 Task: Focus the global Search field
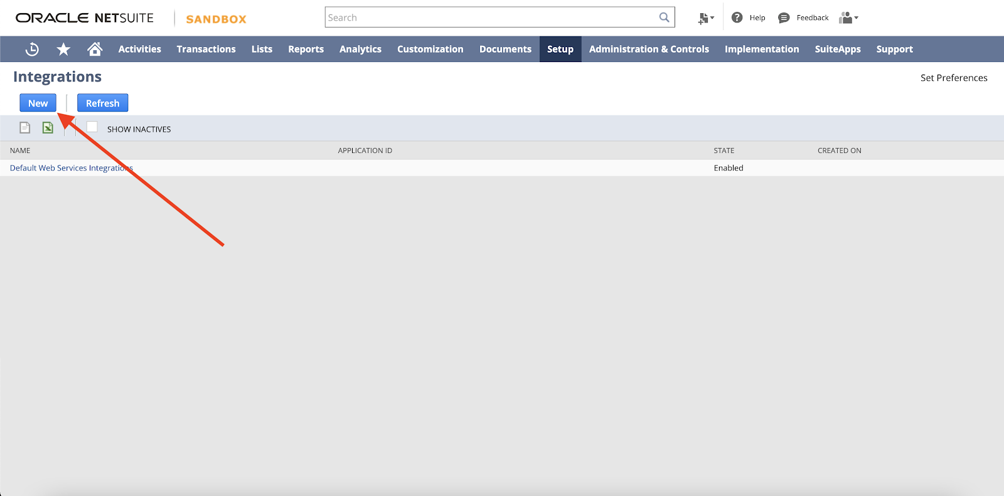click(x=489, y=18)
